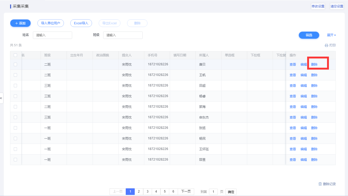Screen dimensions: 348x196
Task: Open the delete records trash icon
Action: [320, 184]
